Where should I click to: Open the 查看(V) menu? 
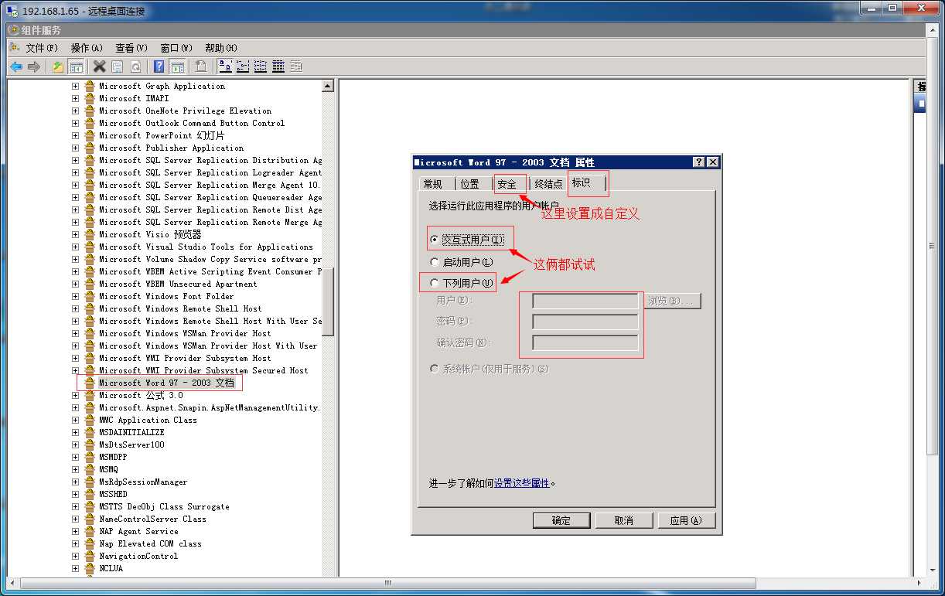click(131, 48)
